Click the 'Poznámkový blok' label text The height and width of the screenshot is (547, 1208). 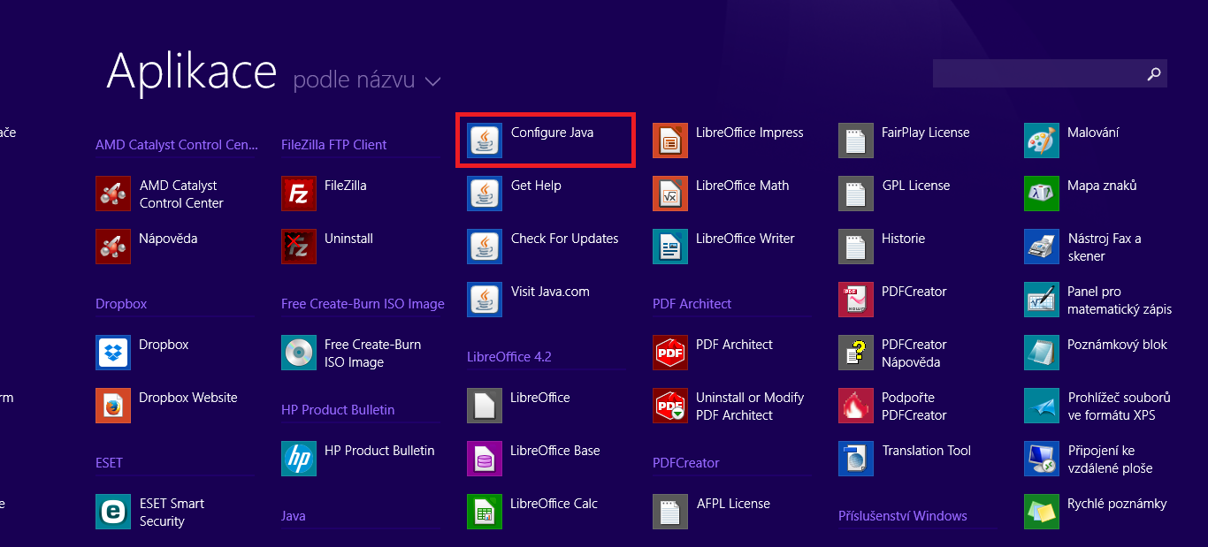click(1118, 345)
